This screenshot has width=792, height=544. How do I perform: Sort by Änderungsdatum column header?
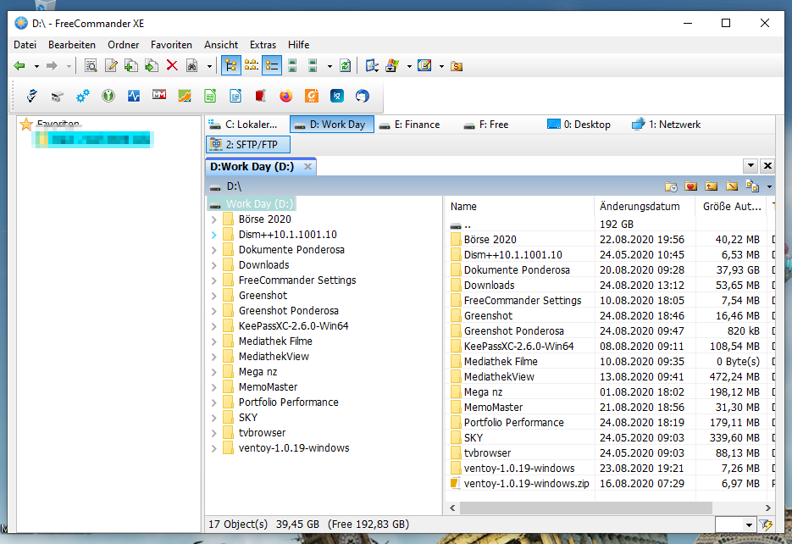pos(640,206)
